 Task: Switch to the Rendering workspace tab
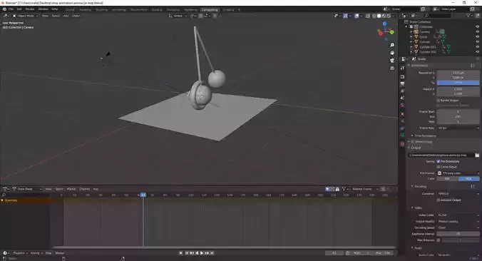tap(190, 10)
